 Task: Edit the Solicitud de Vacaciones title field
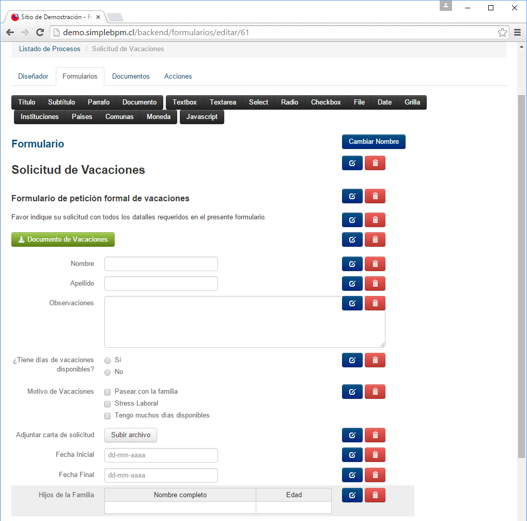click(352, 163)
